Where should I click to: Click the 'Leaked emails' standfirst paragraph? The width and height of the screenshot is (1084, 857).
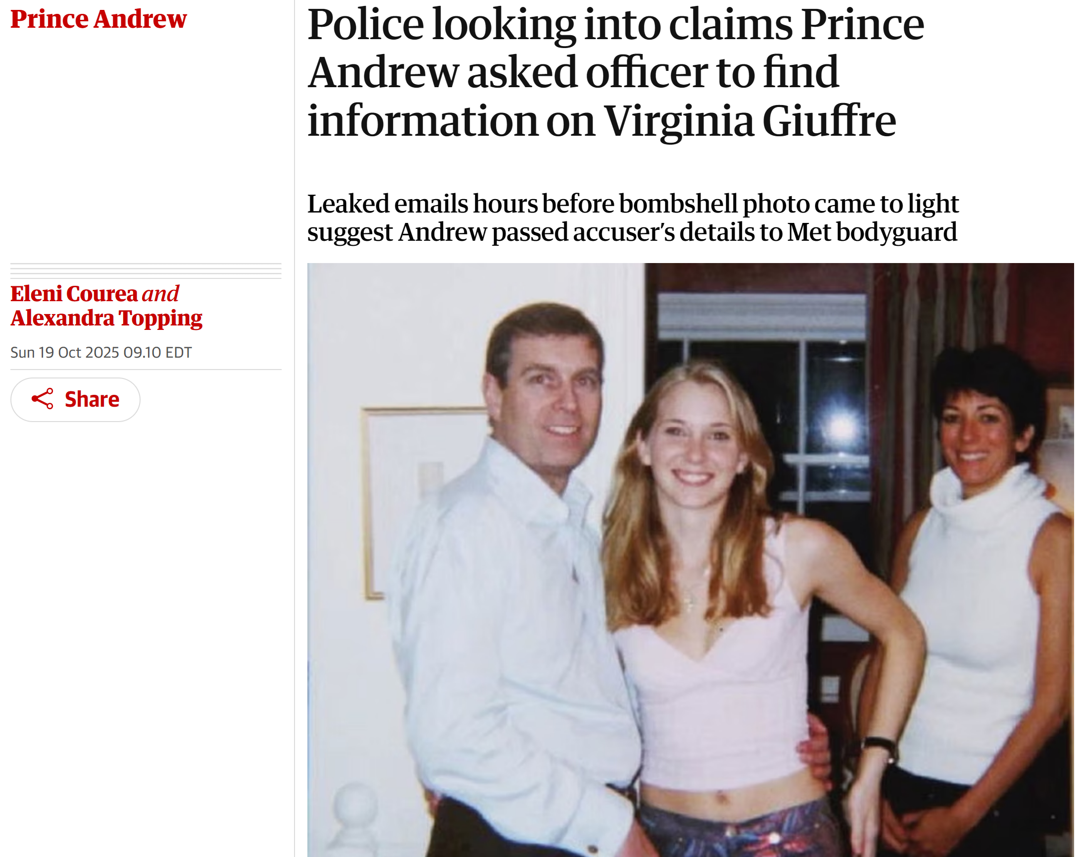click(x=633, y=217)
